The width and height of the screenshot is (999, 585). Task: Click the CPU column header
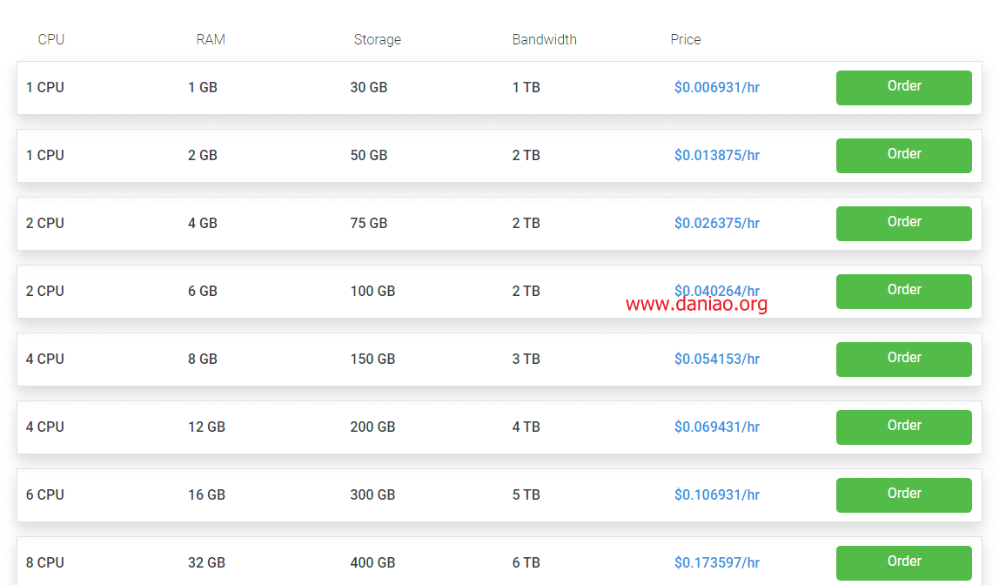(x=51, y=39)
